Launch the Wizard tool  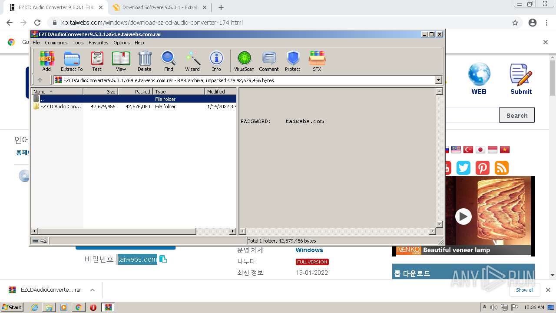click(x=192, y=61)
